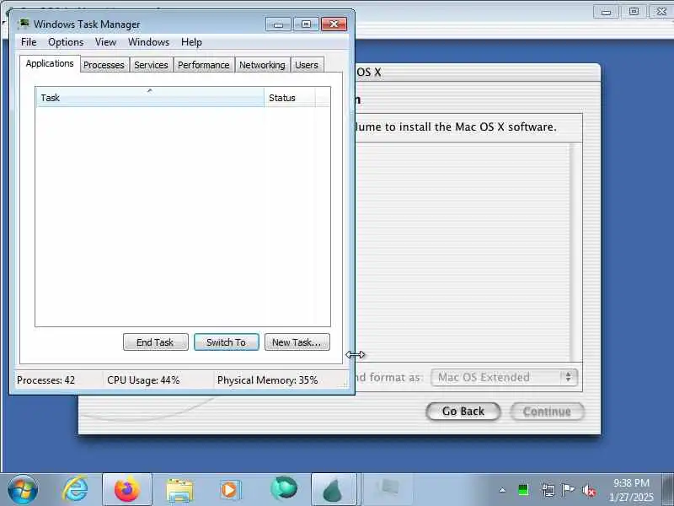Open Windows Media Player from taskbar
The width and height of the screenshot is (674, 506).
tap(231, 491)
